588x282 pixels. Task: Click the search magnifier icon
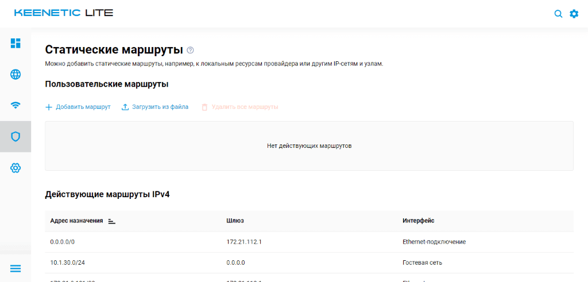tap(558, 14)
